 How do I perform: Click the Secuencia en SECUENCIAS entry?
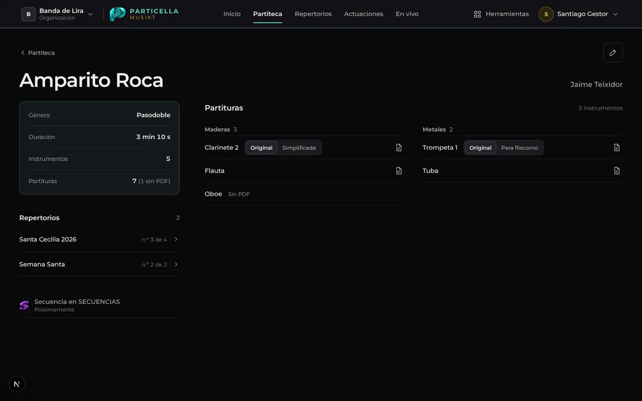[x=100, y=305]
